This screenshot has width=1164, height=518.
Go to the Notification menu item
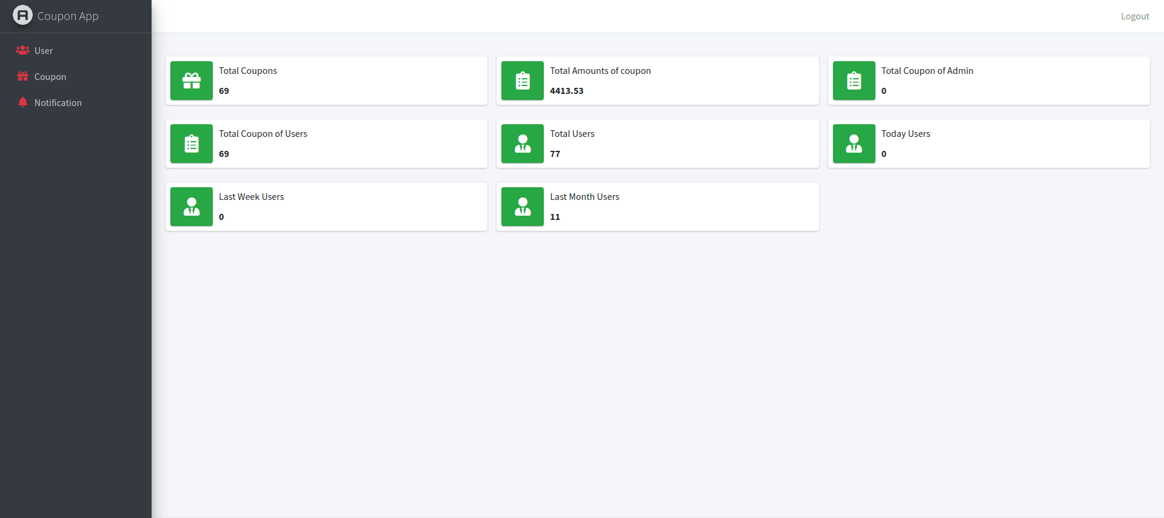click(58, 103)
